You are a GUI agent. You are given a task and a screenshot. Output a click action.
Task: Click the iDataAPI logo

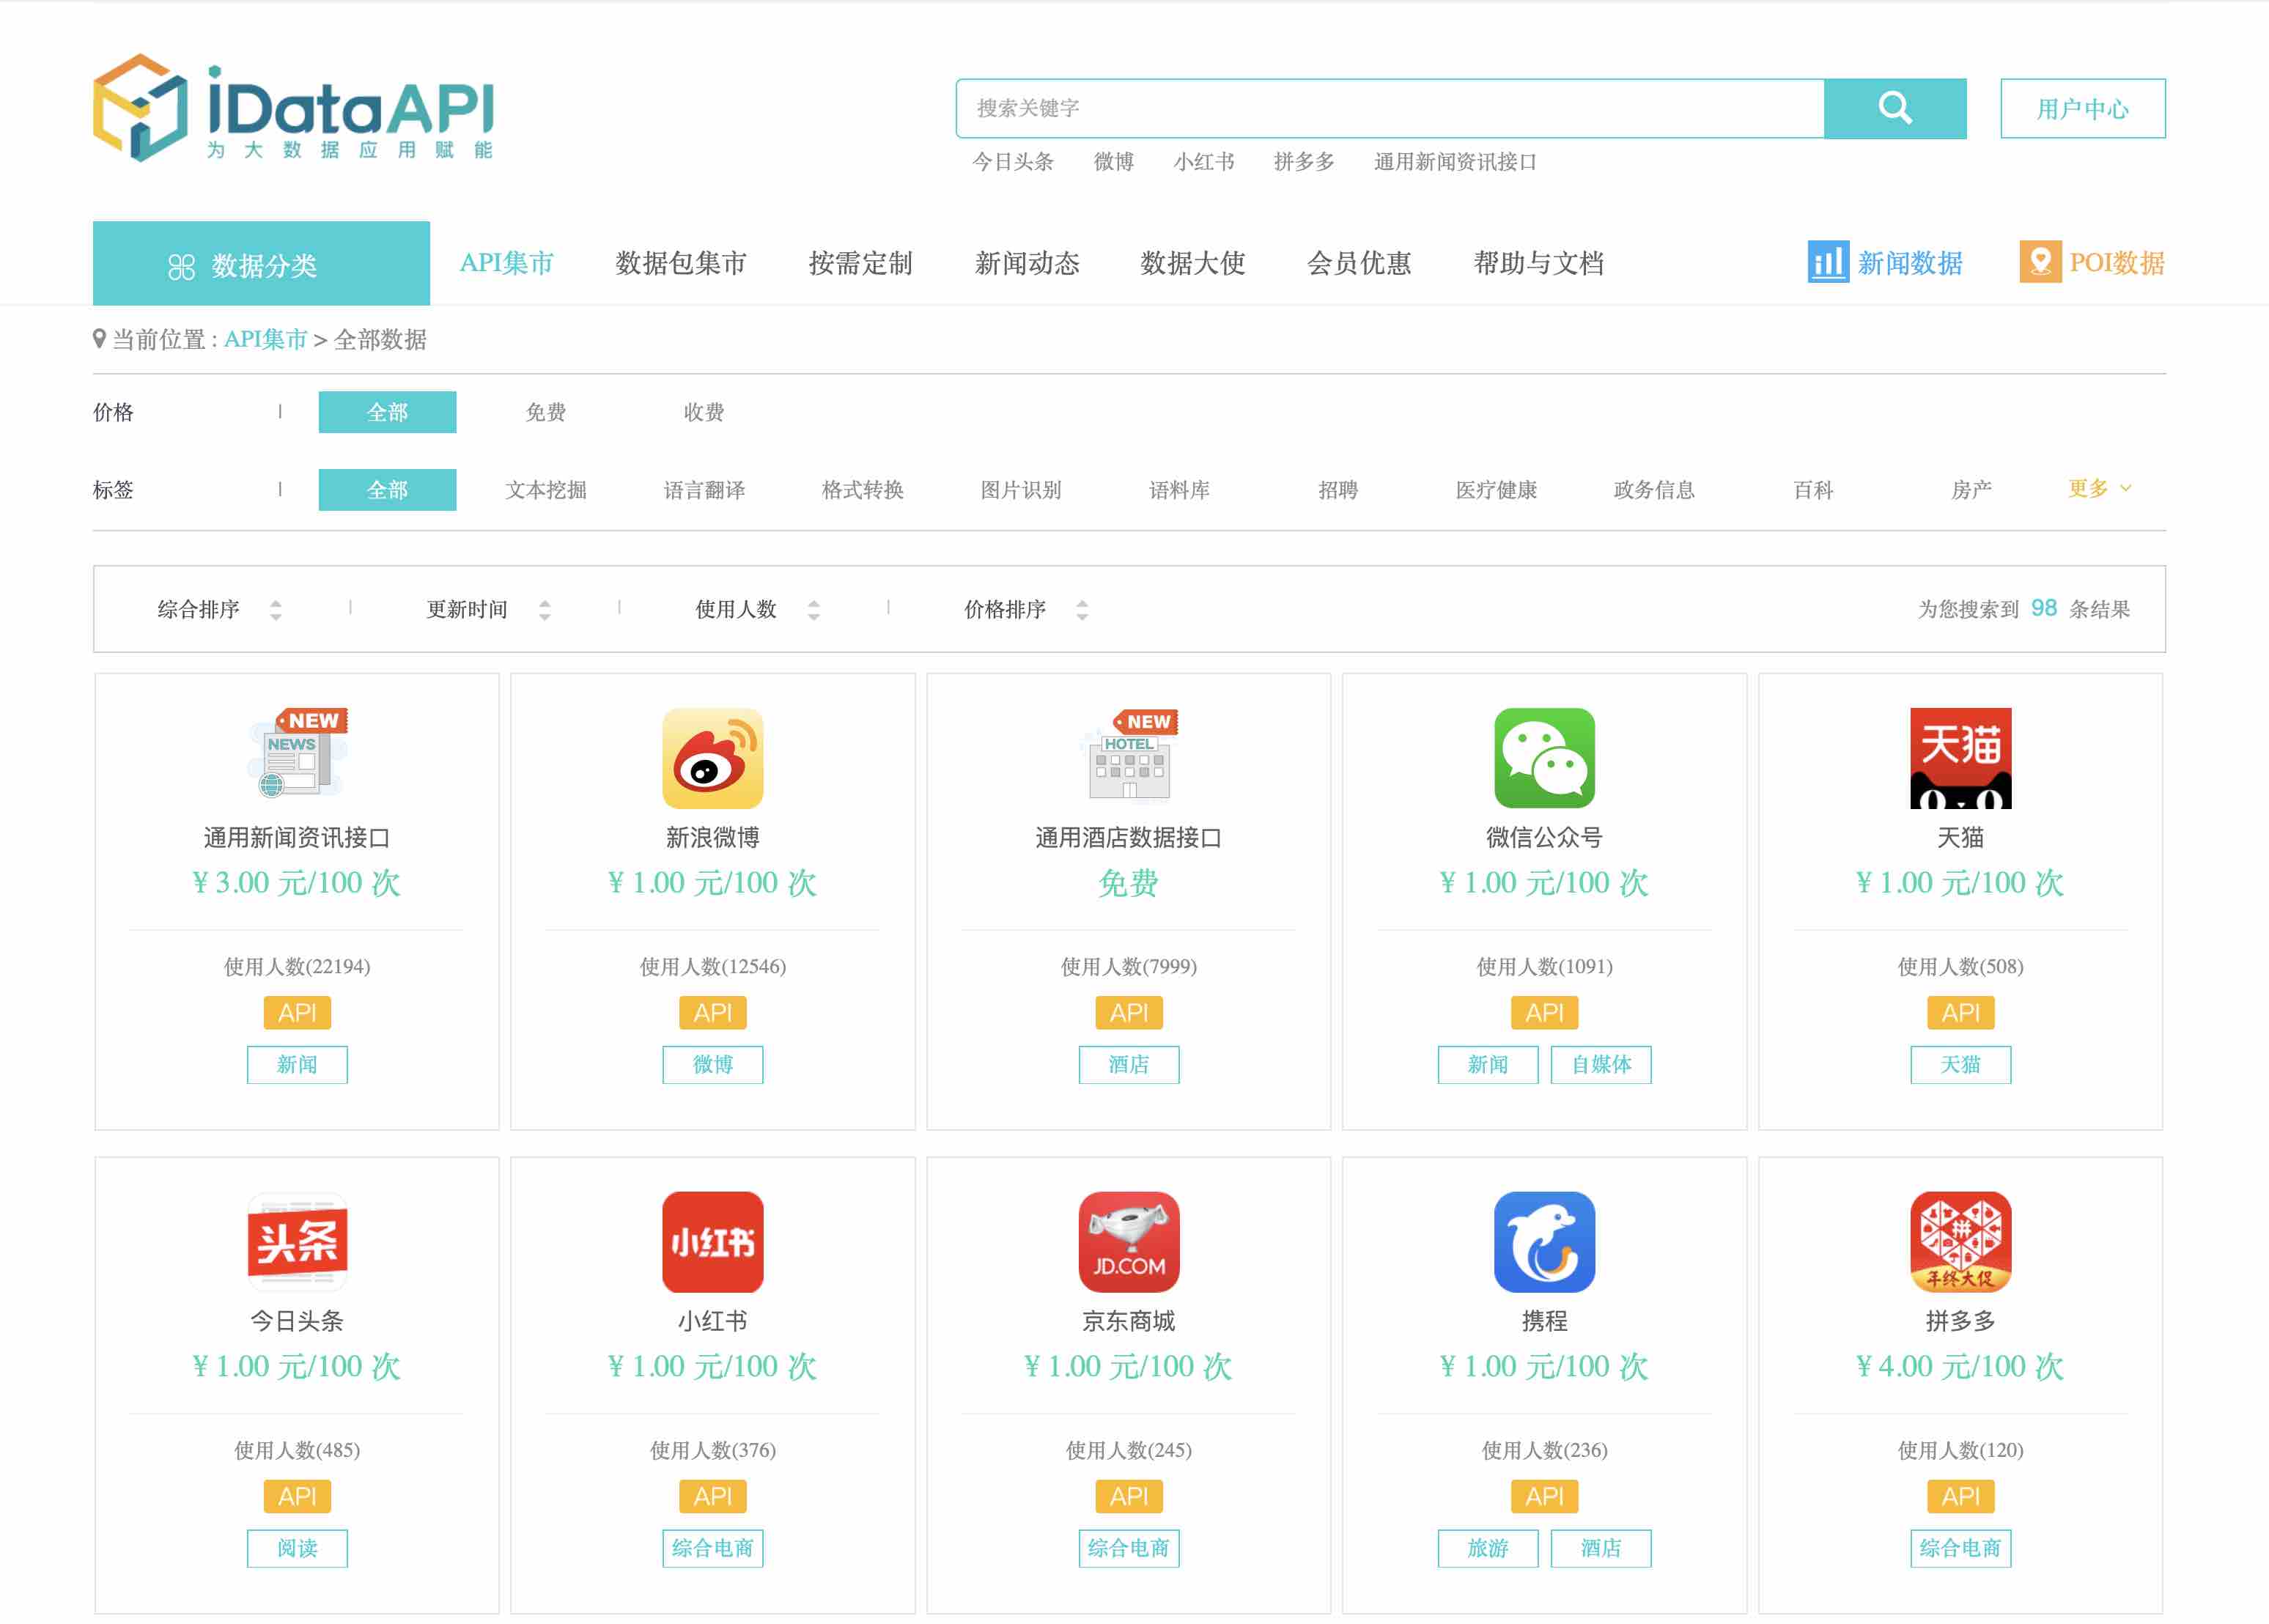[294, 108]
